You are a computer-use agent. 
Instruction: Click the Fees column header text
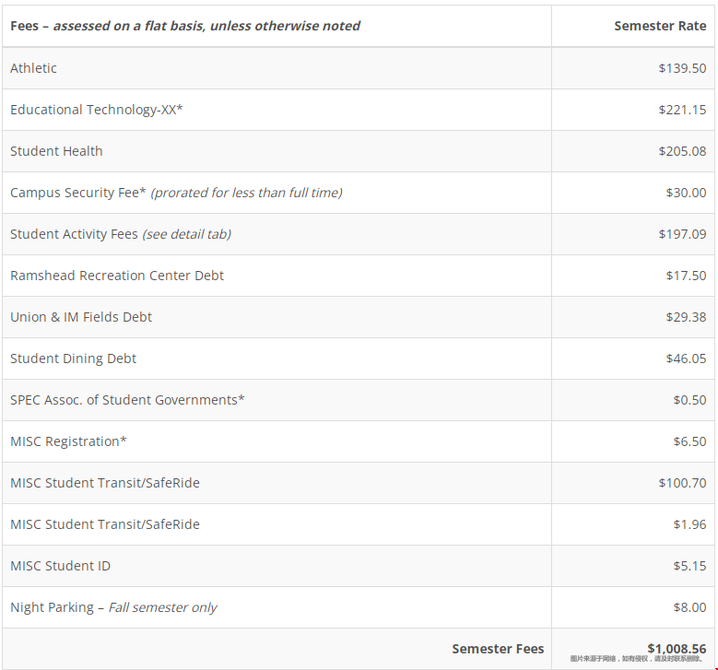coord(184,26)
